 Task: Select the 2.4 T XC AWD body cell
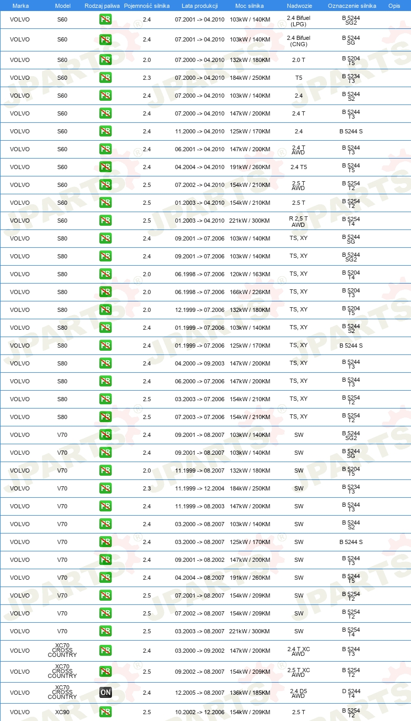[x=299, y=652]
